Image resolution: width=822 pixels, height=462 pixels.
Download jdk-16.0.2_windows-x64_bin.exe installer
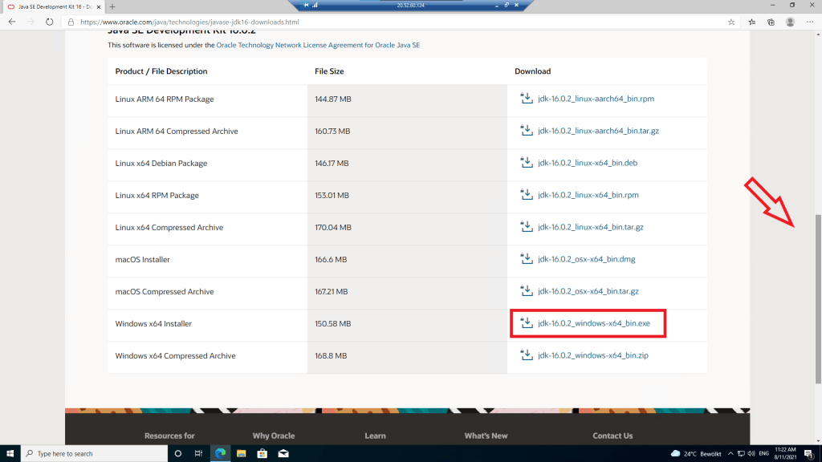click(x=593, y=323)
